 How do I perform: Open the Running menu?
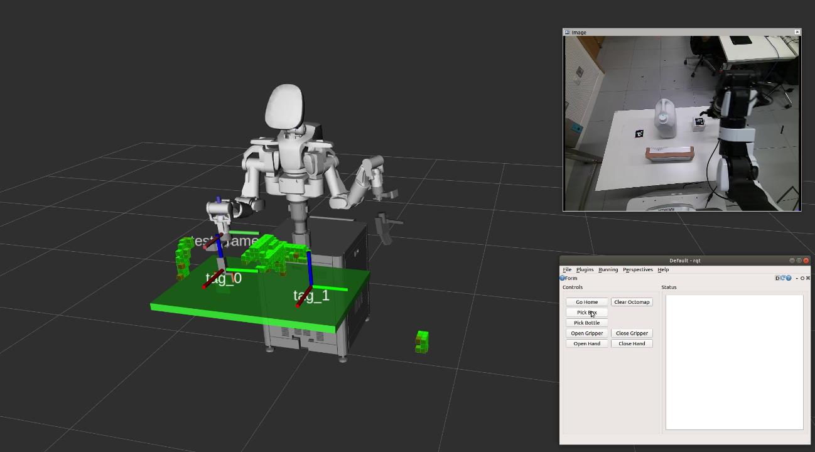pos(607,269)
